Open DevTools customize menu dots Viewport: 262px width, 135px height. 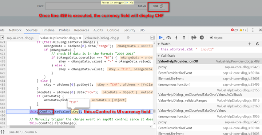(x=253, y=30)
